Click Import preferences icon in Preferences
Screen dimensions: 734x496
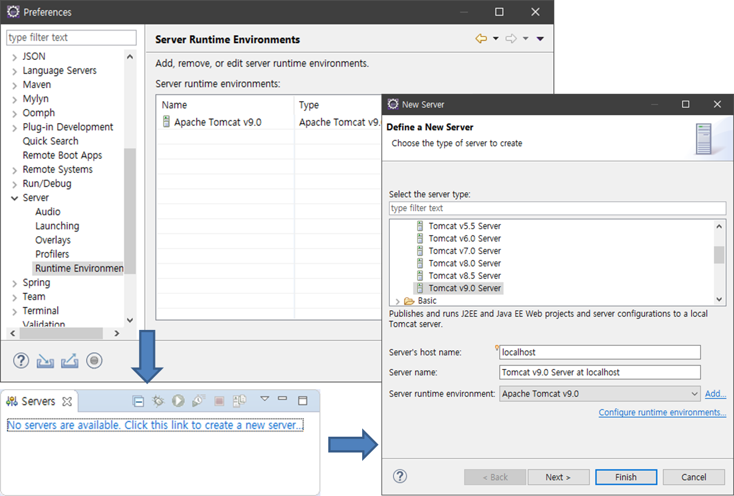(x=45, y=360)
